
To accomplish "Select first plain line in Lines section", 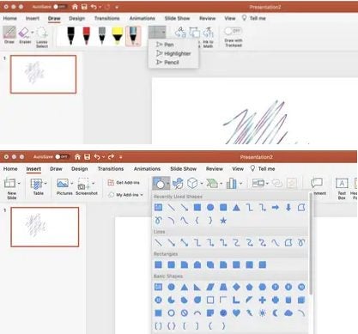I will pyautogui.click(x=158, y=243).
